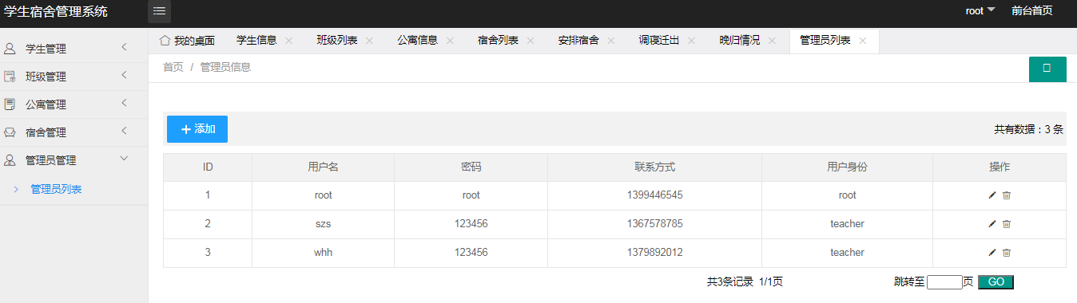Close the 管理员列表 tab

tap(863, 41)
